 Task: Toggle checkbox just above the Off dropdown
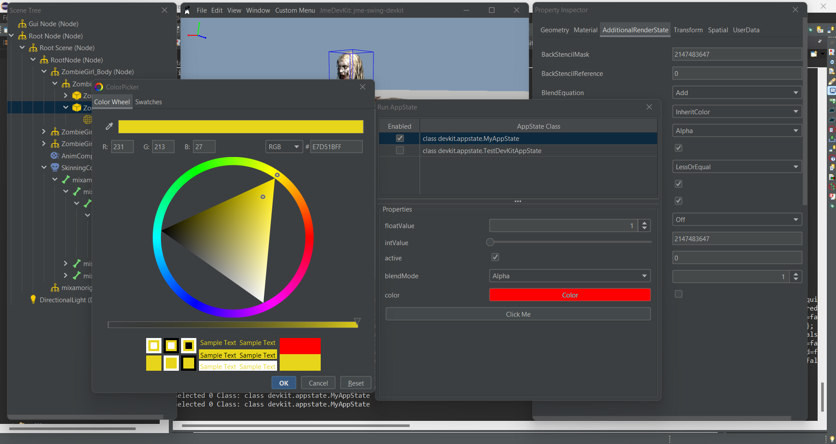(x=678, y=201)
